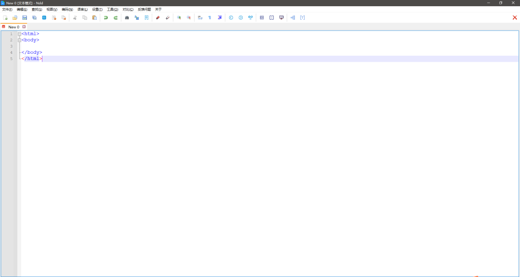
Task: Click the </html> text on line 5
Action: pos(32,59)
